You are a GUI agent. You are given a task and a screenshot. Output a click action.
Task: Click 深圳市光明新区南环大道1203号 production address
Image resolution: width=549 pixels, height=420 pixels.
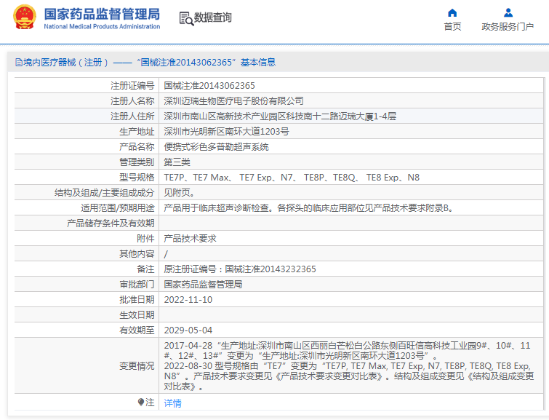[x=226, y=132]
